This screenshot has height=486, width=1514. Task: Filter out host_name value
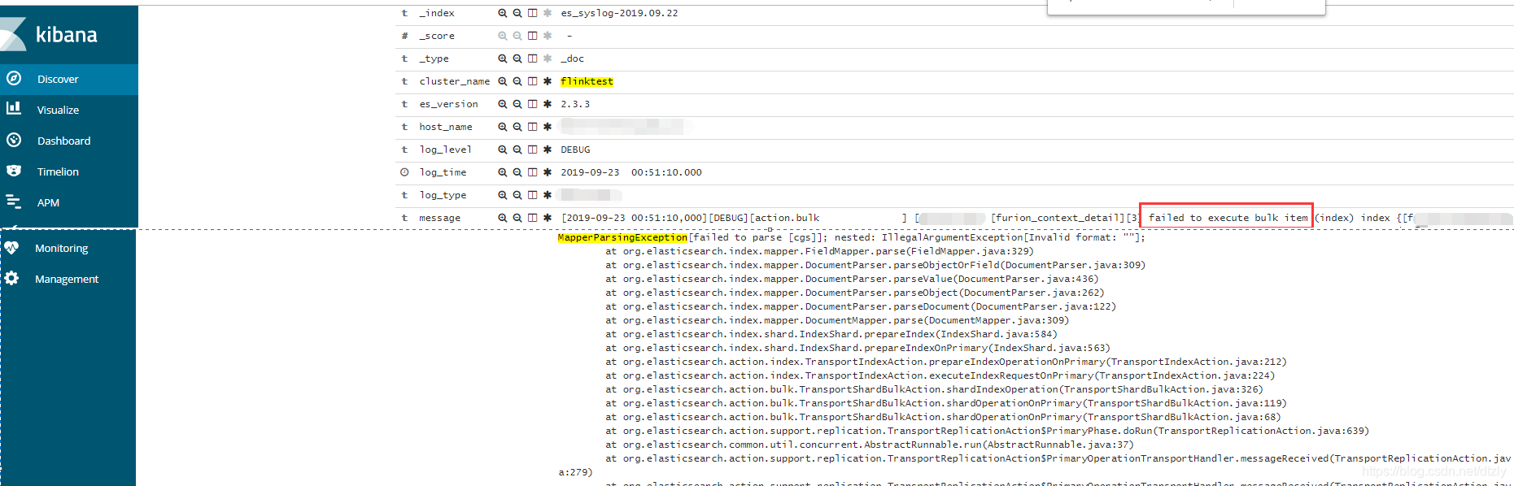(517, 127)
